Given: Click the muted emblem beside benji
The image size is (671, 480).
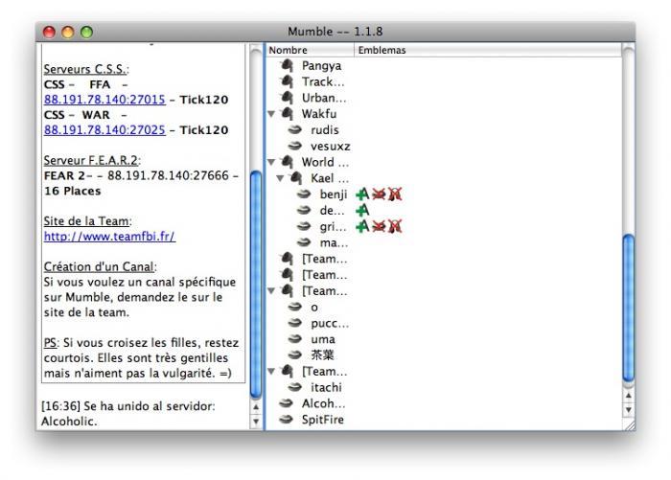Looking at the screenshot, I should click(379, 194).
